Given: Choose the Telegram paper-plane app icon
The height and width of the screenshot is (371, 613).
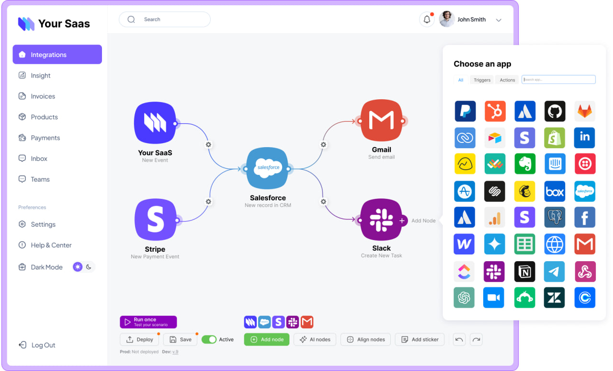Looking at the screenshot, I should point(555,271).
